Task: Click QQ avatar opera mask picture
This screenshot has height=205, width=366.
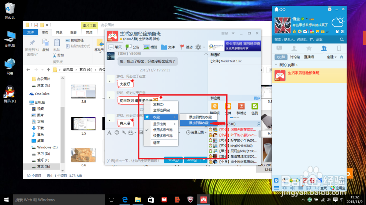Action: tap(283, 25)
